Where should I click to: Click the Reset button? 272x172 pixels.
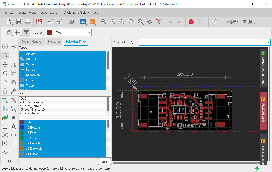104,161
